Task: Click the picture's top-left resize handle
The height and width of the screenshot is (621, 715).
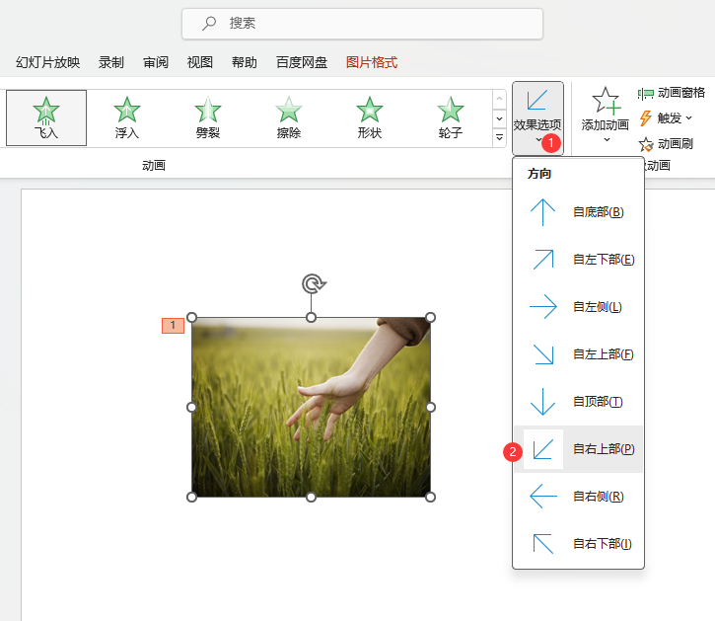Action: [x=192, y=317]
